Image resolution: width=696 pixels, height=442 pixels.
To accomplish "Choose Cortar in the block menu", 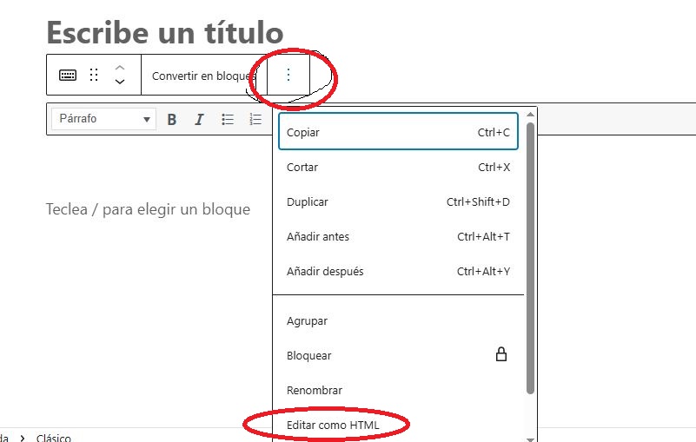I will tap(398, 167).
